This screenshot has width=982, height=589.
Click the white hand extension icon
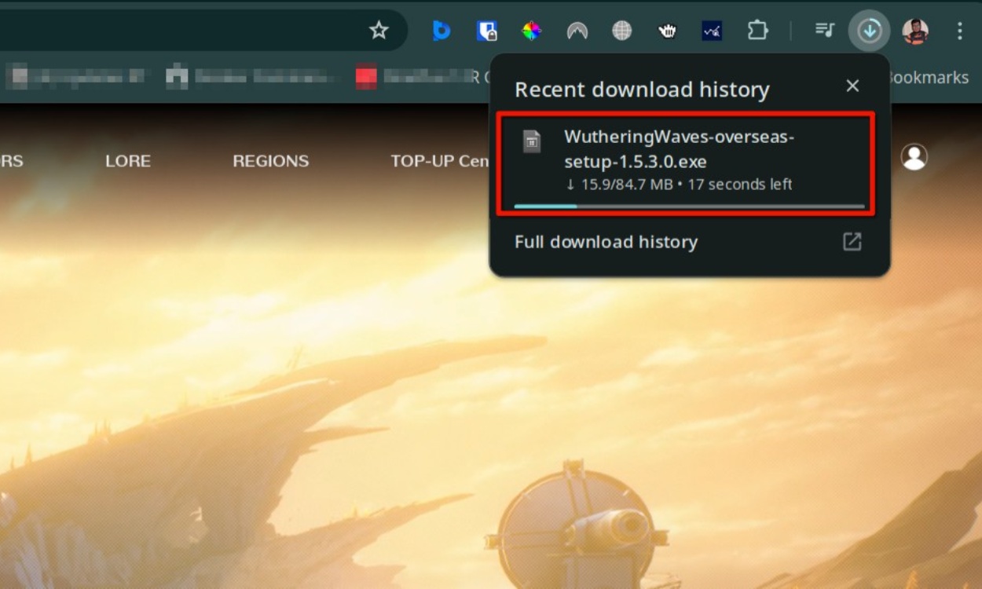pos(667,31)
